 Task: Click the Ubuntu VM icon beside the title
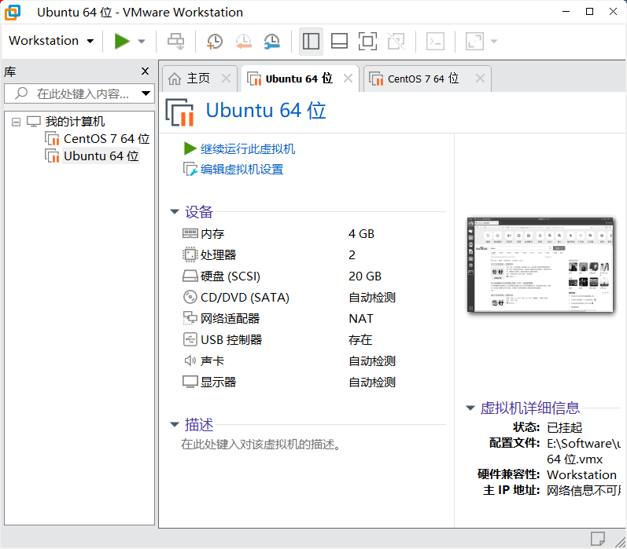(180, 112)
